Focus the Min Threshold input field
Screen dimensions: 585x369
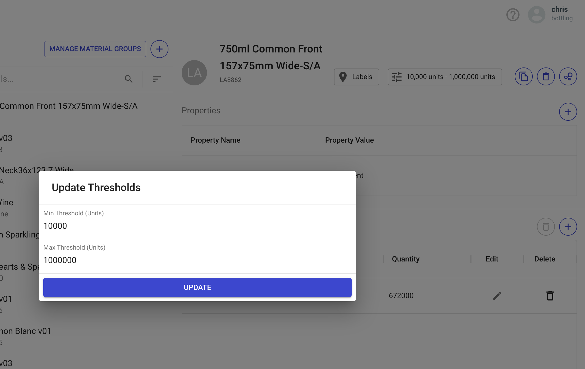point(197,226)
